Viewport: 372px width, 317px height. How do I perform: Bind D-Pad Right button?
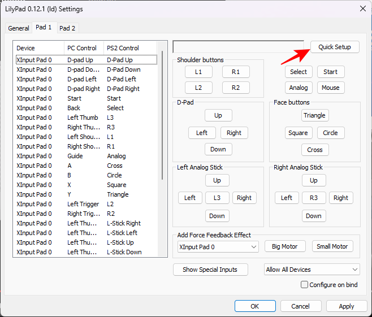tap(234, 133)
